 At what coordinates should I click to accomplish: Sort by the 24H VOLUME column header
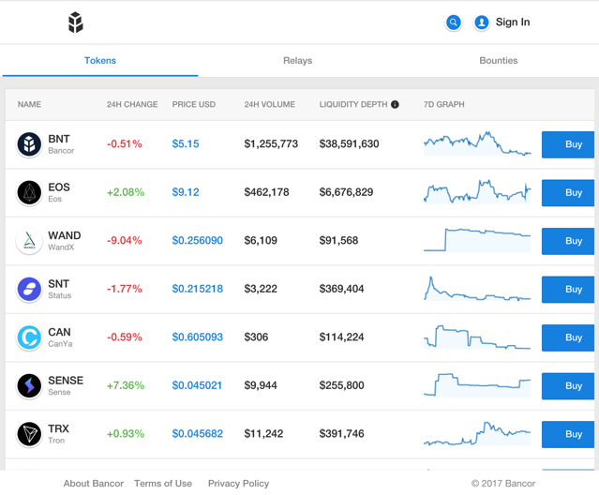click(270, 104)
